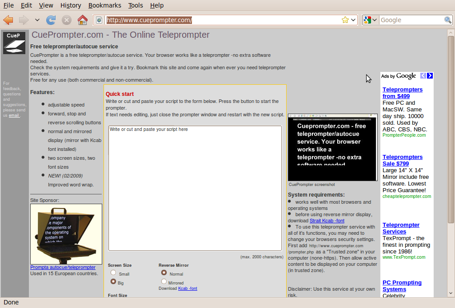The image size is (455, 308).
Task: Open the Prompta autocue/teleprompter link
Action: pyautogui.click(x=63, y=267)
